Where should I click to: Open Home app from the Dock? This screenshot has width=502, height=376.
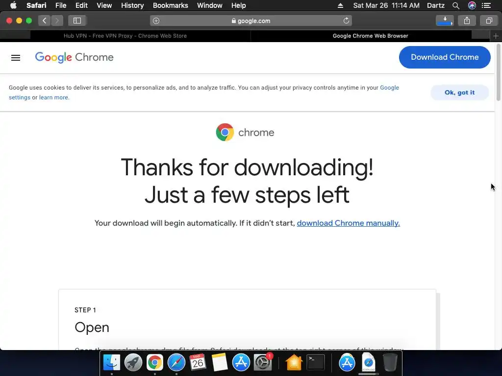click(294, 363)
